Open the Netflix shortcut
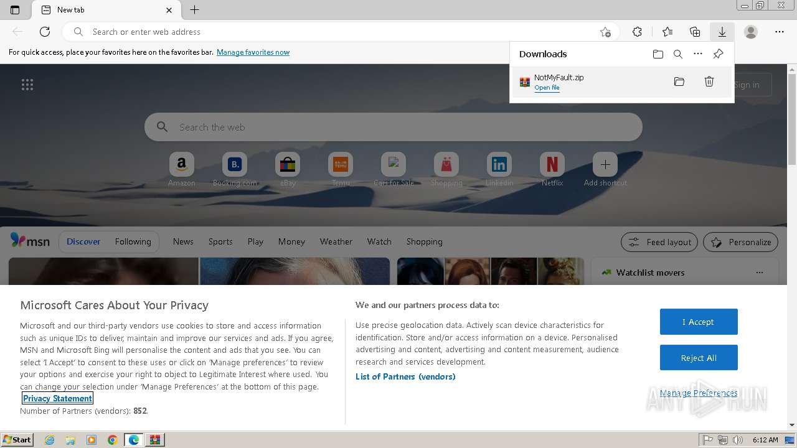 [x=552, y=169]
